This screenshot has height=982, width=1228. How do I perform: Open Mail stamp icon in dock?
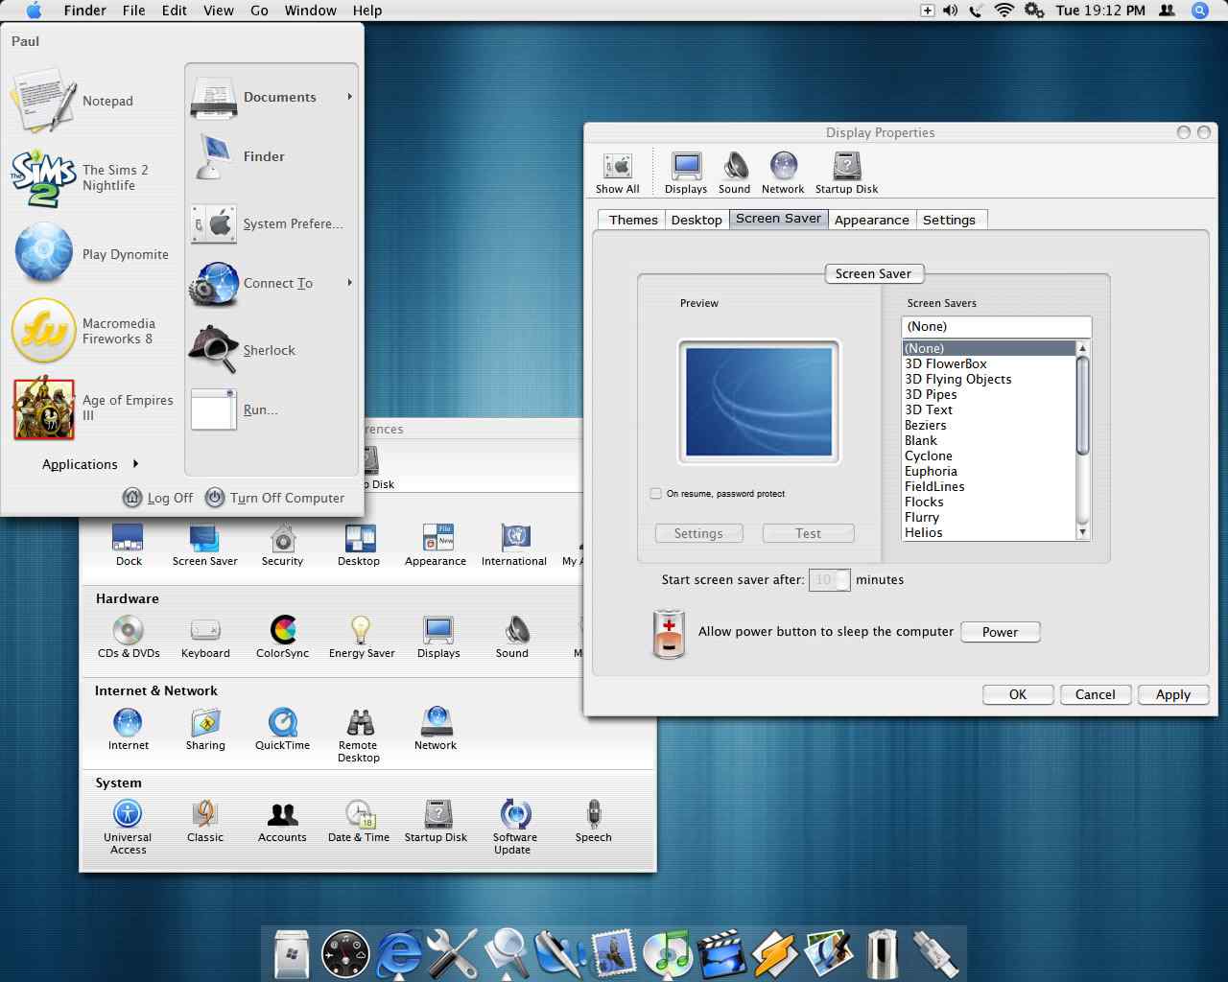tap(613, 954)
